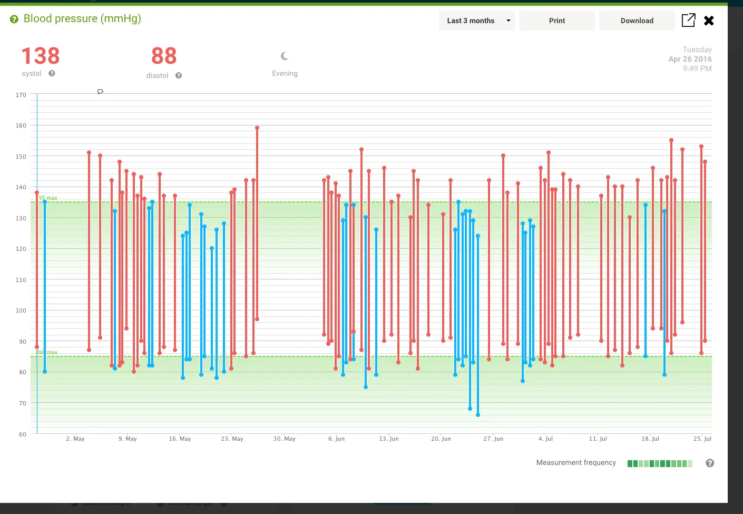743x514 pixels.
Task: Click the diastol question mark icon
Action: point(179,75)
